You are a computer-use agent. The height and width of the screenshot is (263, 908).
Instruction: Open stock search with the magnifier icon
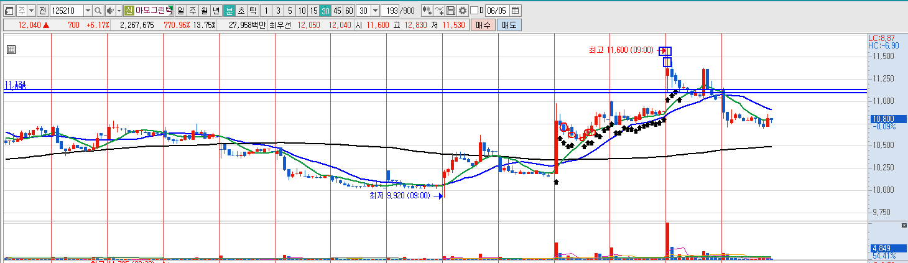[x=98, y=11]
